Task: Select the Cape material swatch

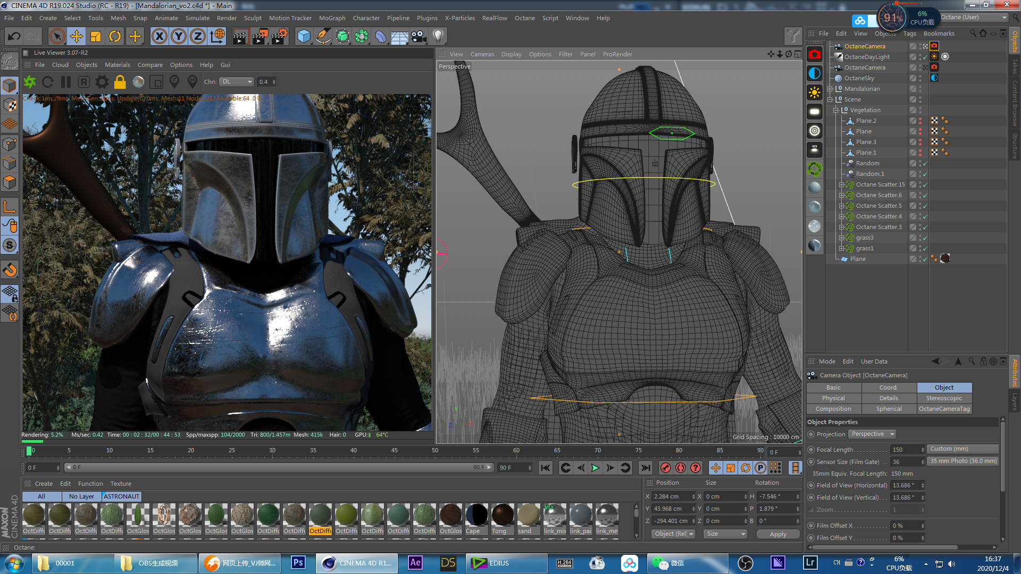Action: tap(476, 519)
